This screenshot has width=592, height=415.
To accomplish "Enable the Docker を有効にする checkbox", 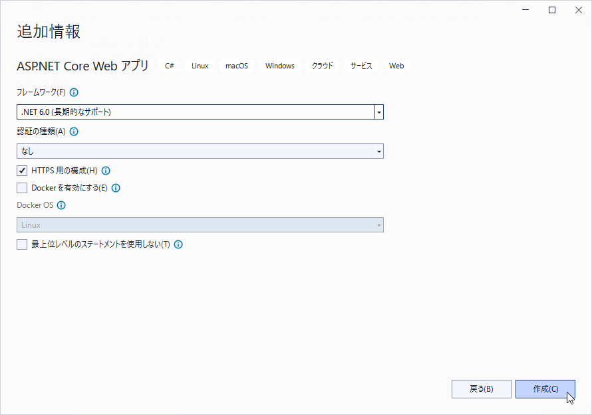I will click(x=22, y=188).
